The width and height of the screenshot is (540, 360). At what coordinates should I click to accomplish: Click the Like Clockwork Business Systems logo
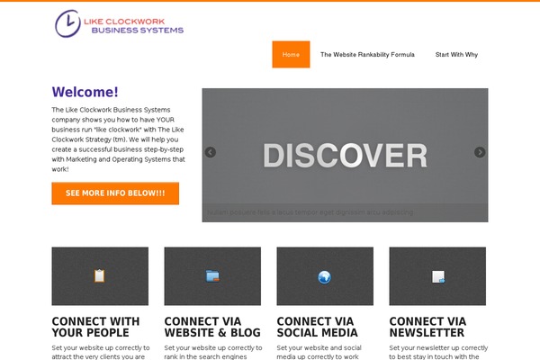click(119, 23)
